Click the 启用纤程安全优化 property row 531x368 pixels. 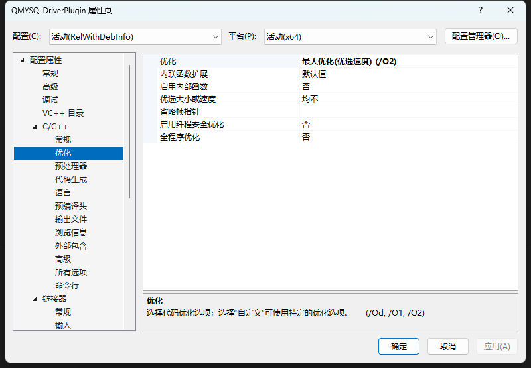331,125
